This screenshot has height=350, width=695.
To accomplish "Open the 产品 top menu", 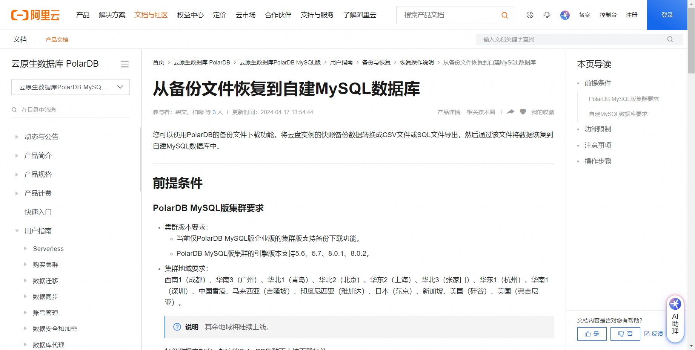I will click(83, 15).
